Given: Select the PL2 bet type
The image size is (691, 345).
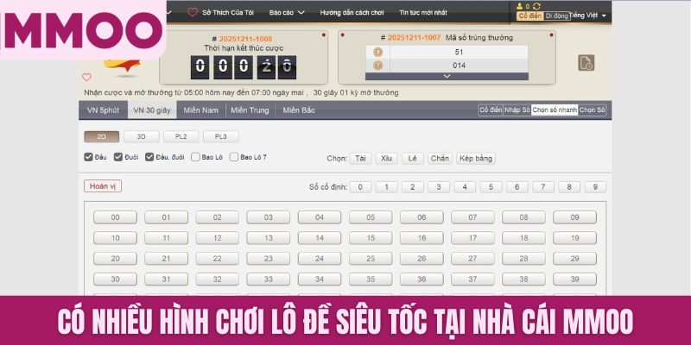Looking at the screenshot, I should point(181,136).
